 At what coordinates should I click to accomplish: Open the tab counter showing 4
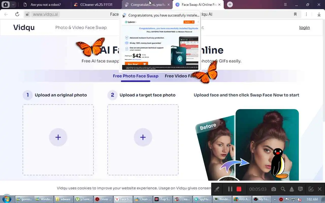pyautogui.click(x=6, y=5)
